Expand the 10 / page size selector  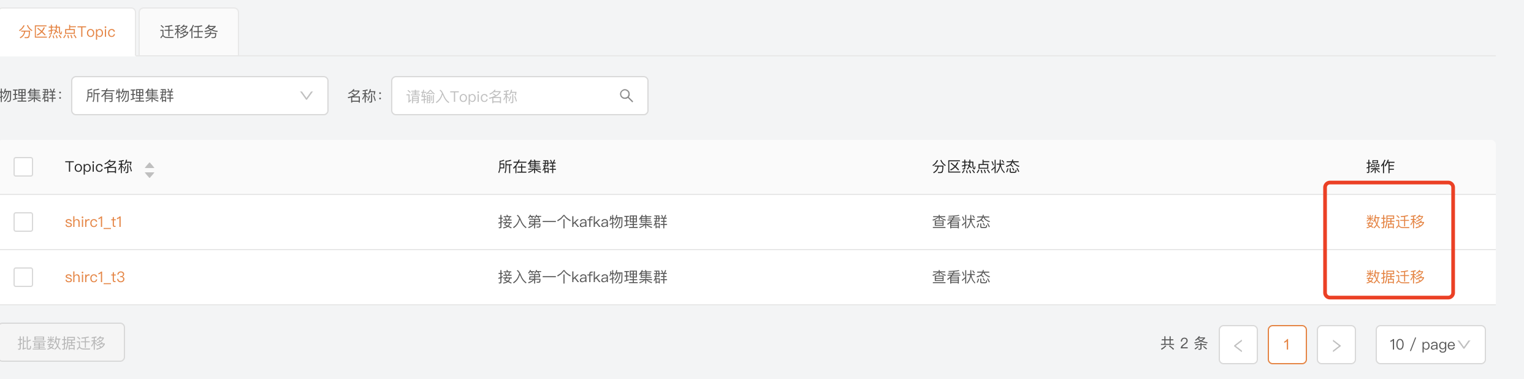(x=1430, y=345)
